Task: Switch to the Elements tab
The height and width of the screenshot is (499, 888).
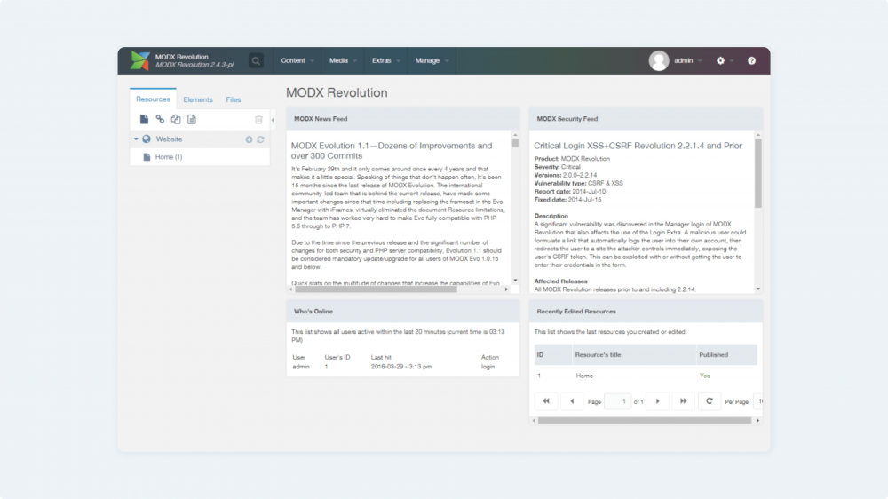Action: pyautogui.click(x=198, y=99)
